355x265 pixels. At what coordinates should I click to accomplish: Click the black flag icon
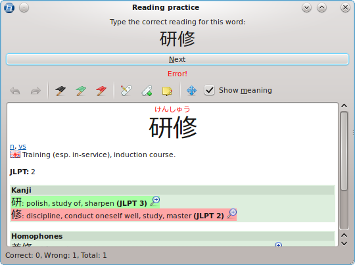[60, 91]
